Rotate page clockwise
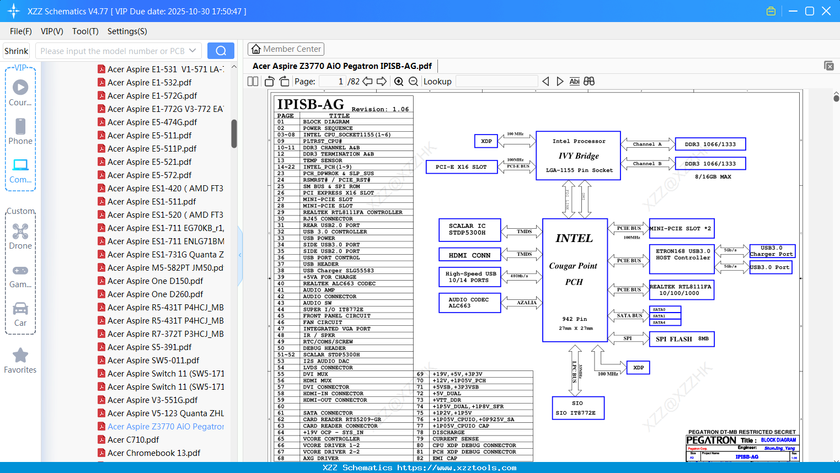The height and width of the screenshot is (473, 840). [284, 82]
